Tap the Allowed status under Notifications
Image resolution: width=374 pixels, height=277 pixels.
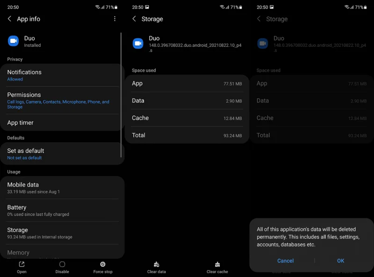15,79
